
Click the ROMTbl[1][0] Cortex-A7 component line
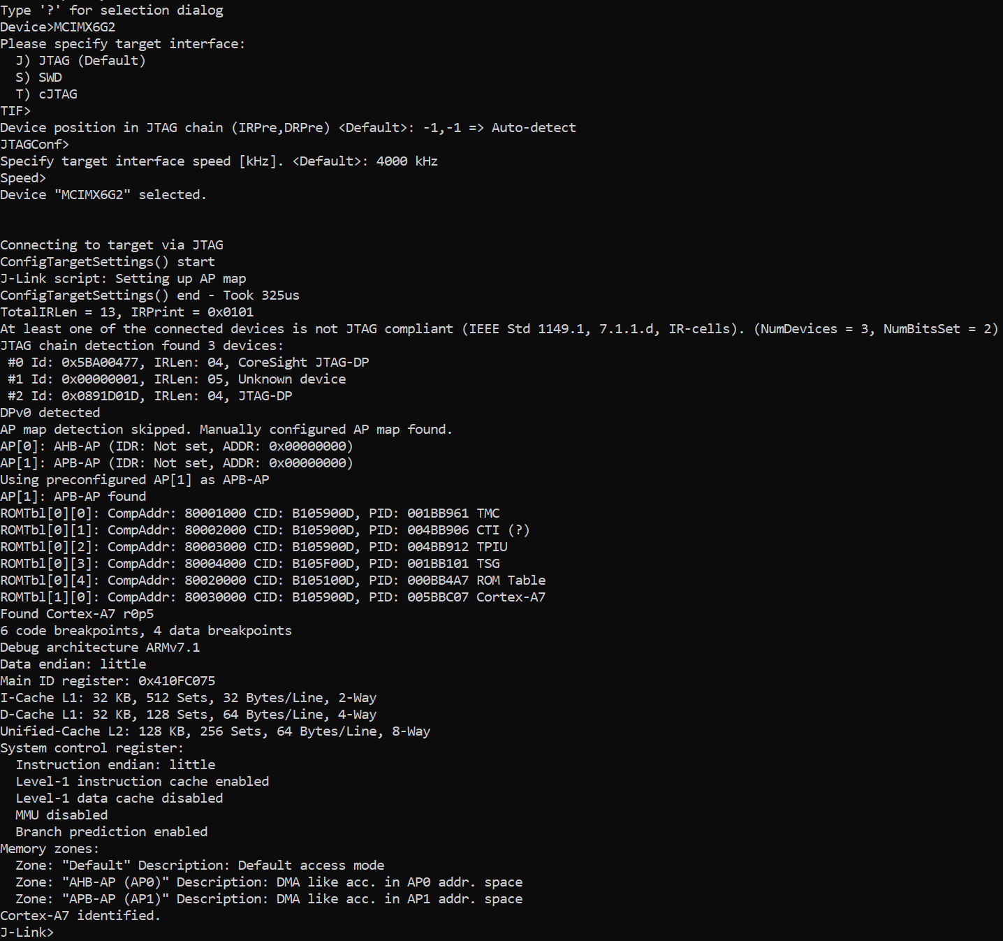(272, 597)
